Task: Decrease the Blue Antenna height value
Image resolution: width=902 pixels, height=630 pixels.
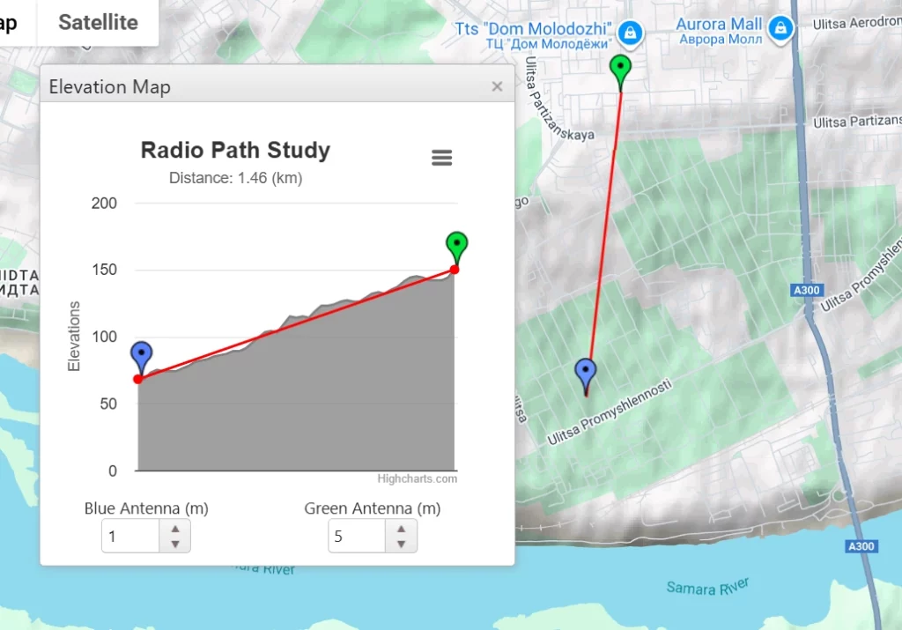Action: click(x=175, y=544)
